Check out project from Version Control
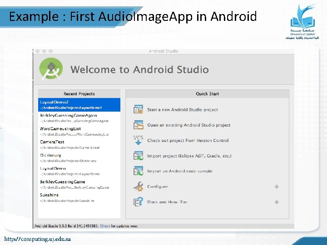Image resolution: width=327 pixels, height=245 pixels. click(188, 140)
